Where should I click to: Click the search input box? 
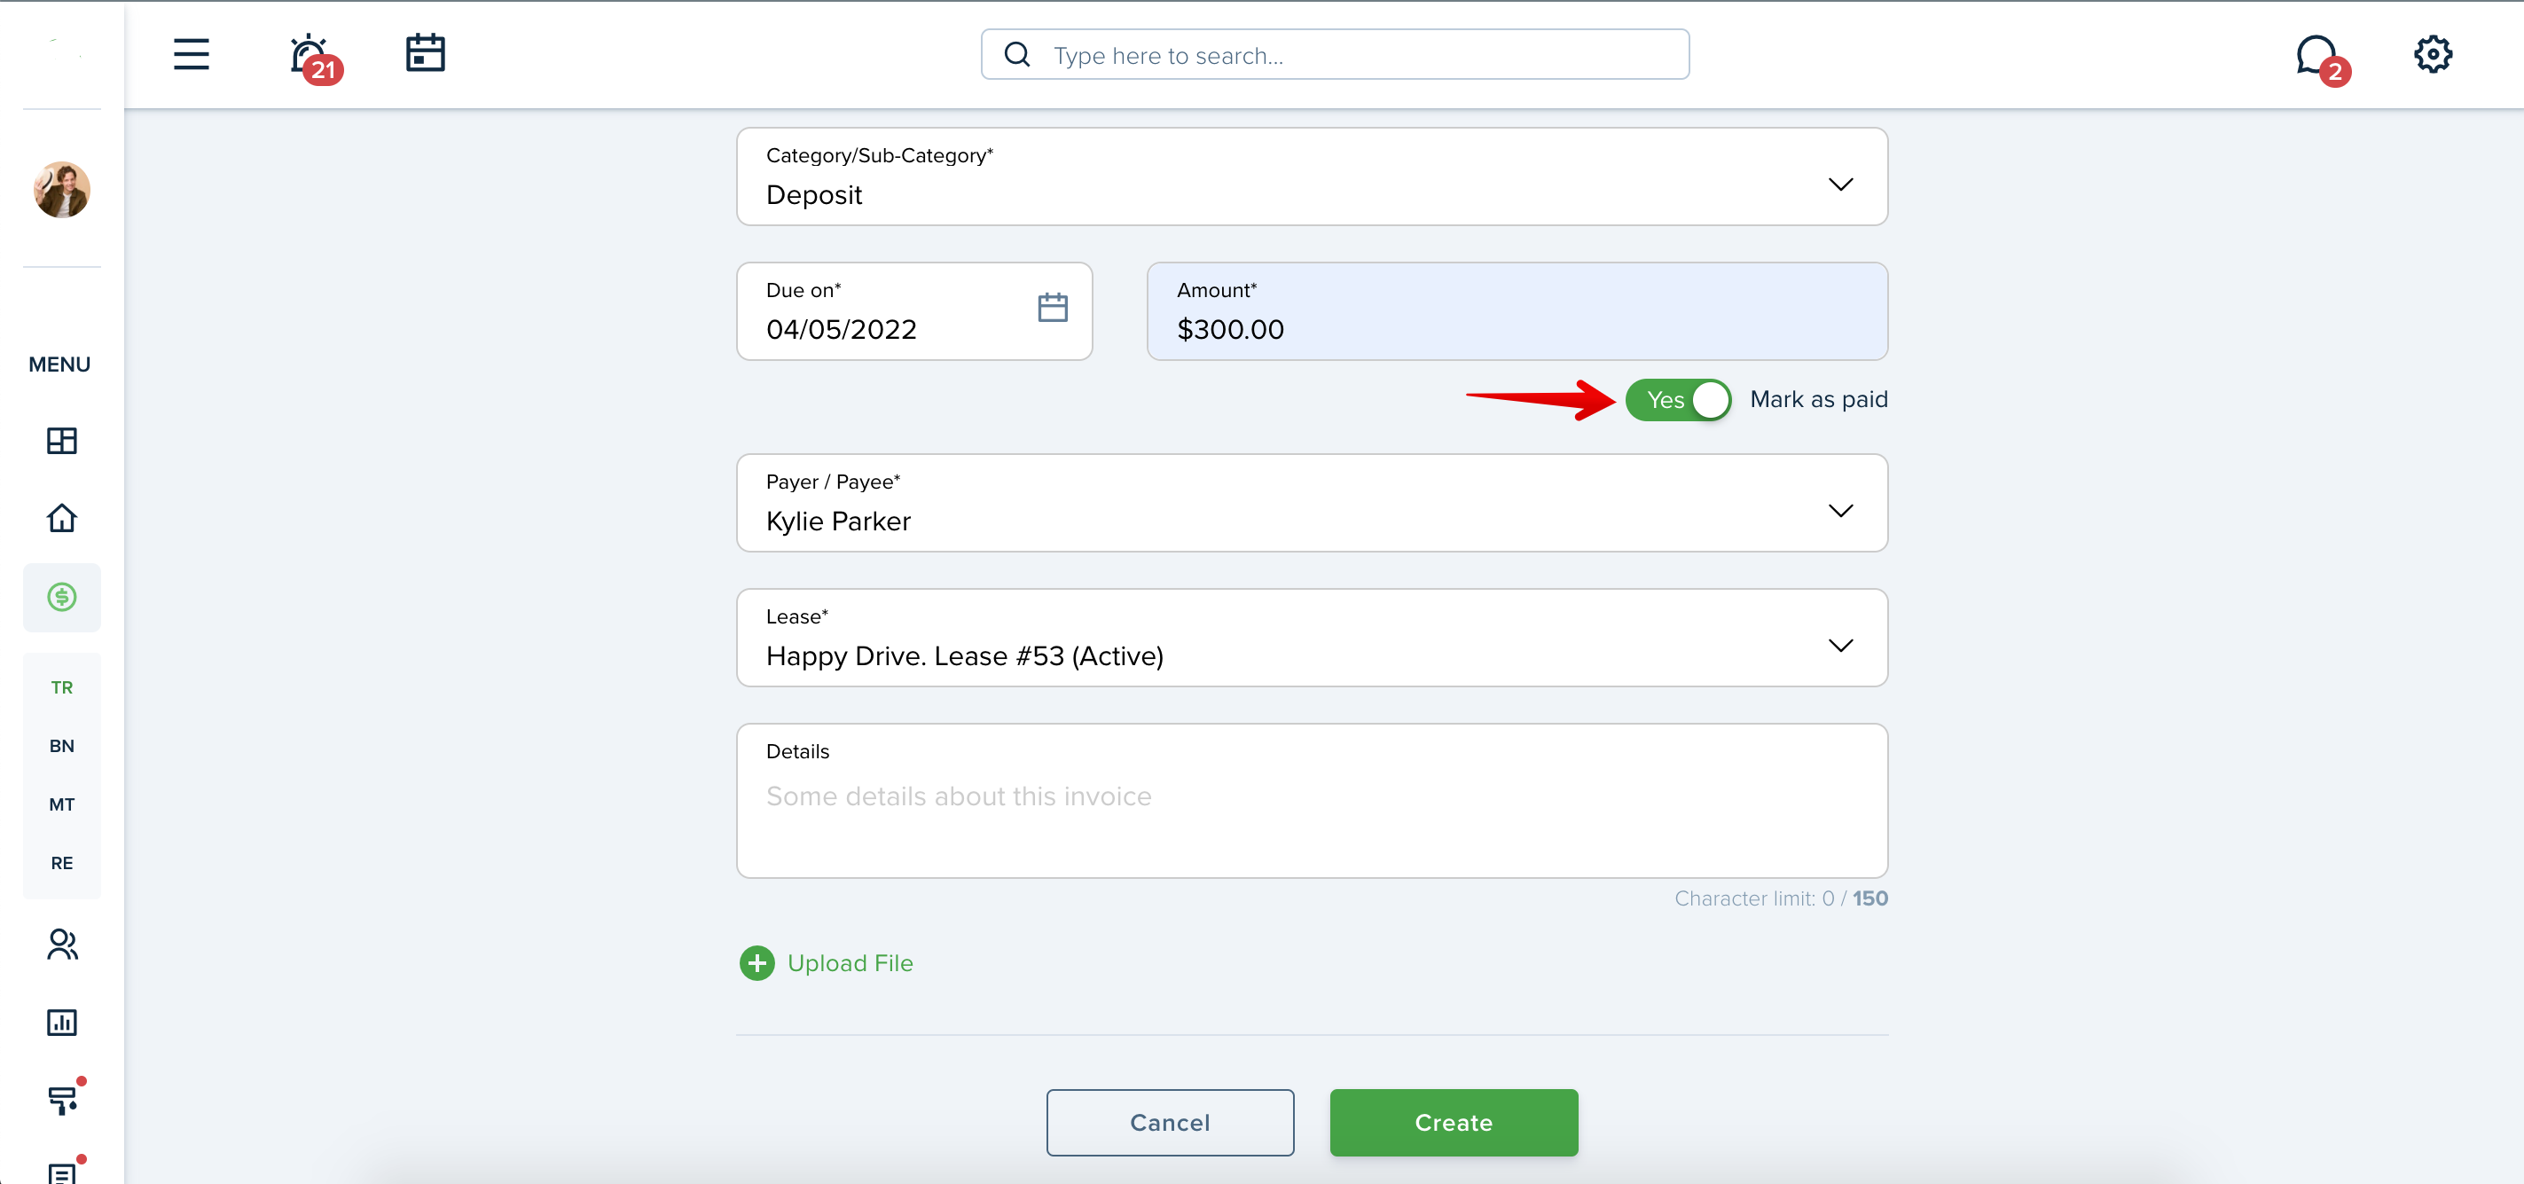tap(1335, 55)
